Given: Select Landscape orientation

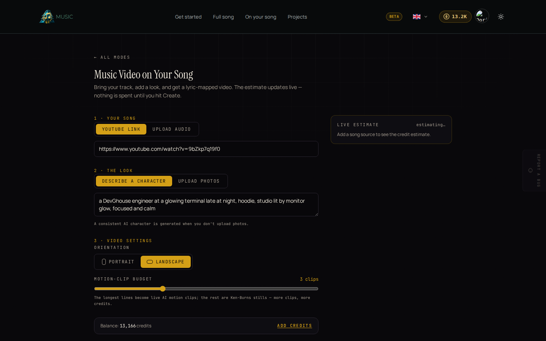Looking at the screenshot, I should pos(166,262).
